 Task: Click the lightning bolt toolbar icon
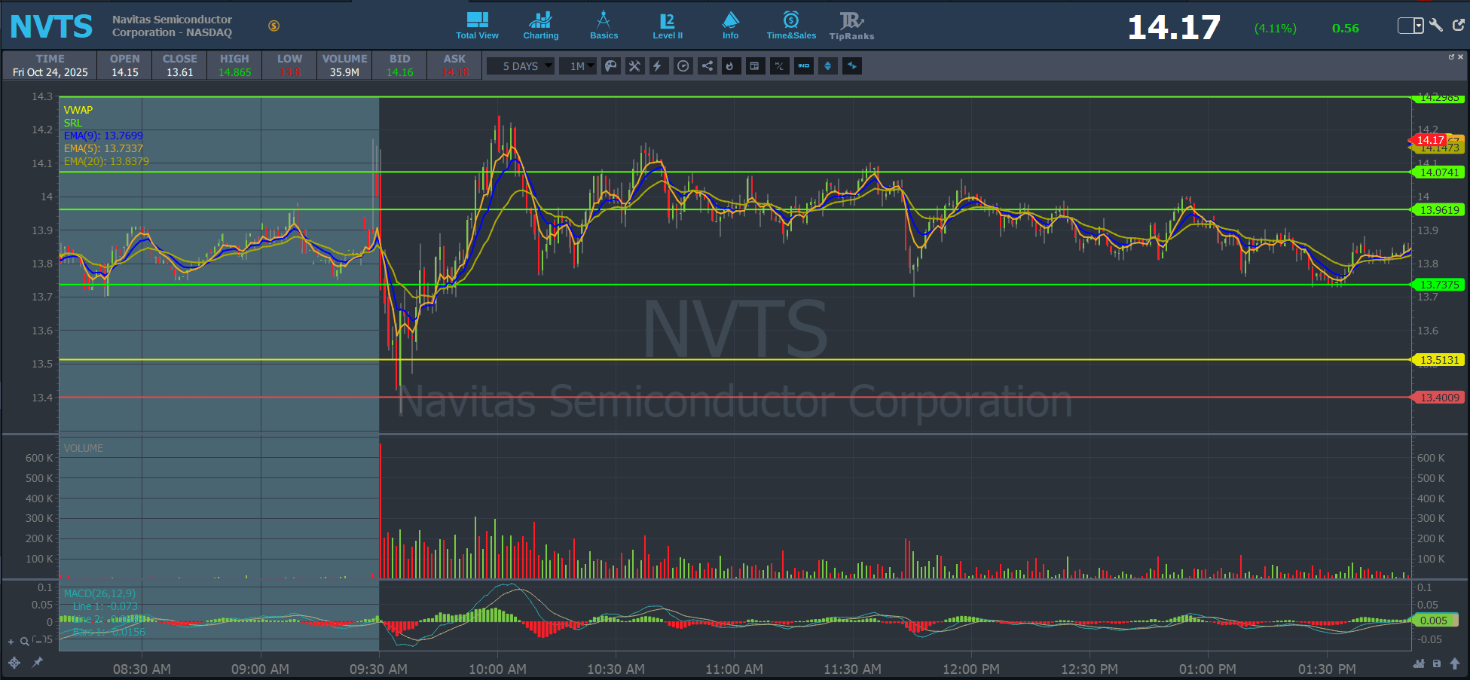click(658, 66)
